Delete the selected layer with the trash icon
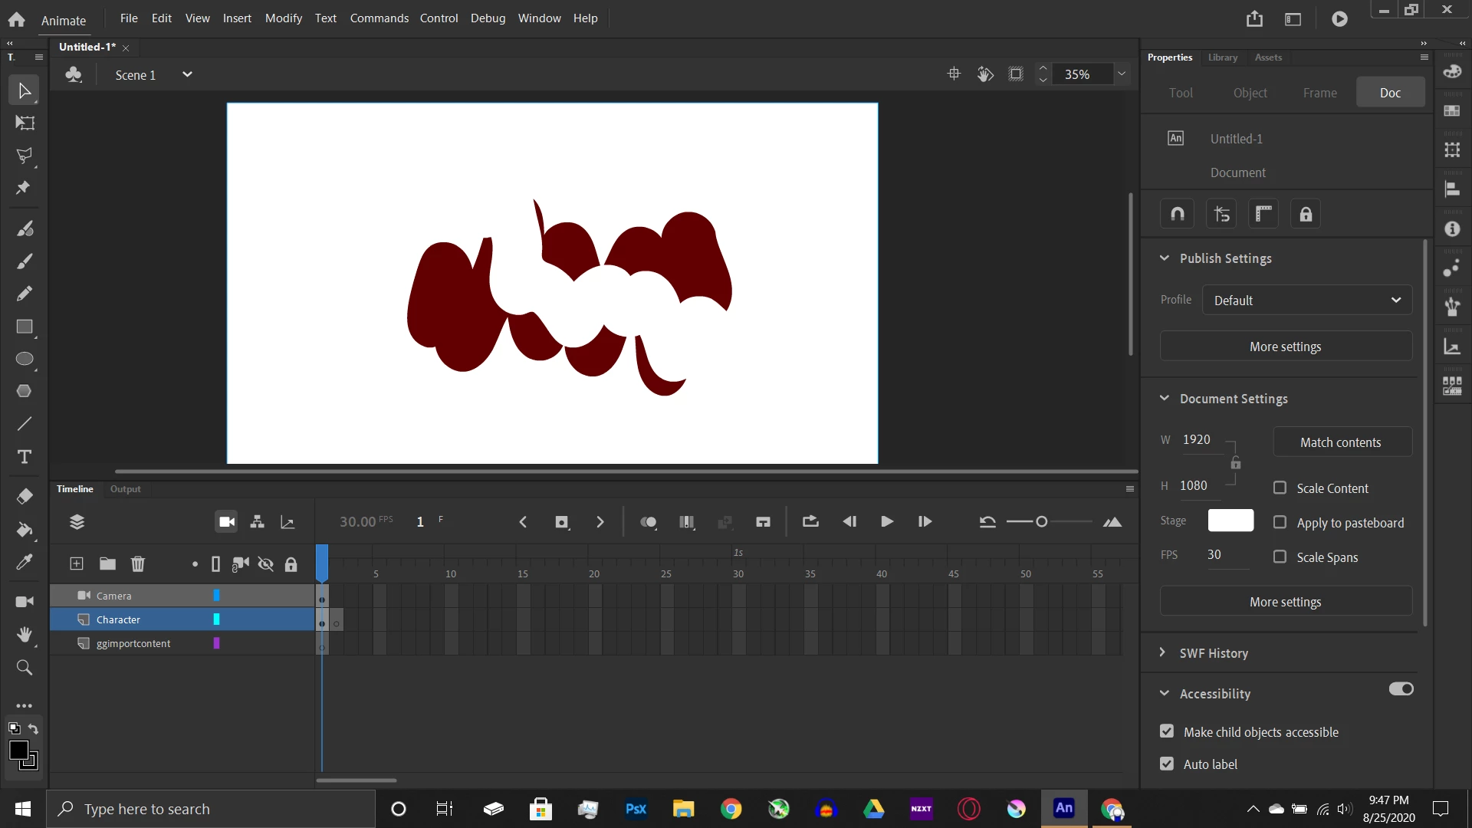 click(x=138, y=564)
